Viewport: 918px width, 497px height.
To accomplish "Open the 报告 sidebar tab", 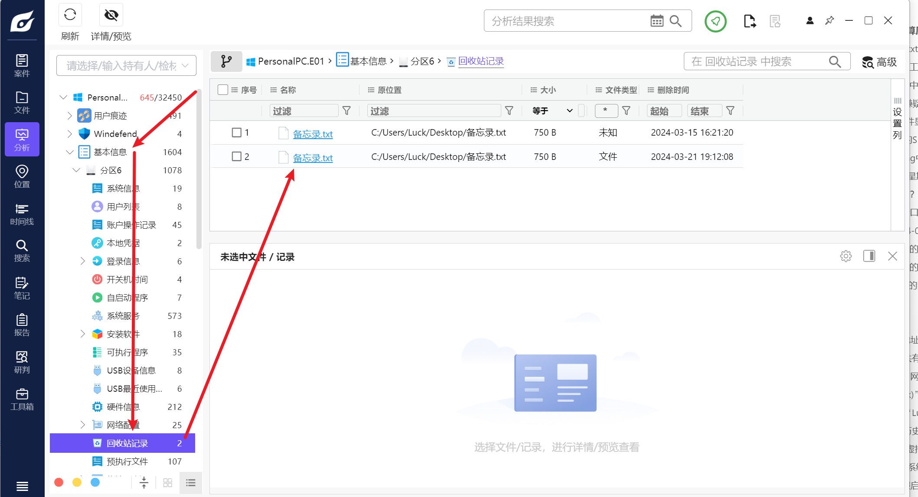I will point(22,325).
